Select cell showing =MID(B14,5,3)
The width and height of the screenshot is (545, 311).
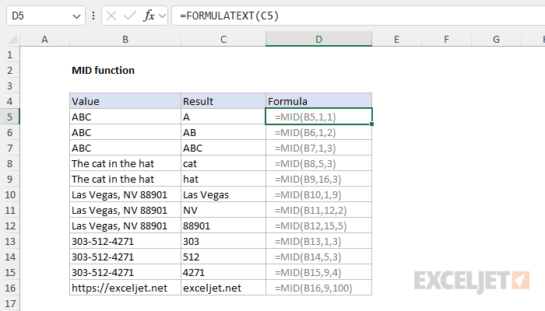(x=318, y=257)
